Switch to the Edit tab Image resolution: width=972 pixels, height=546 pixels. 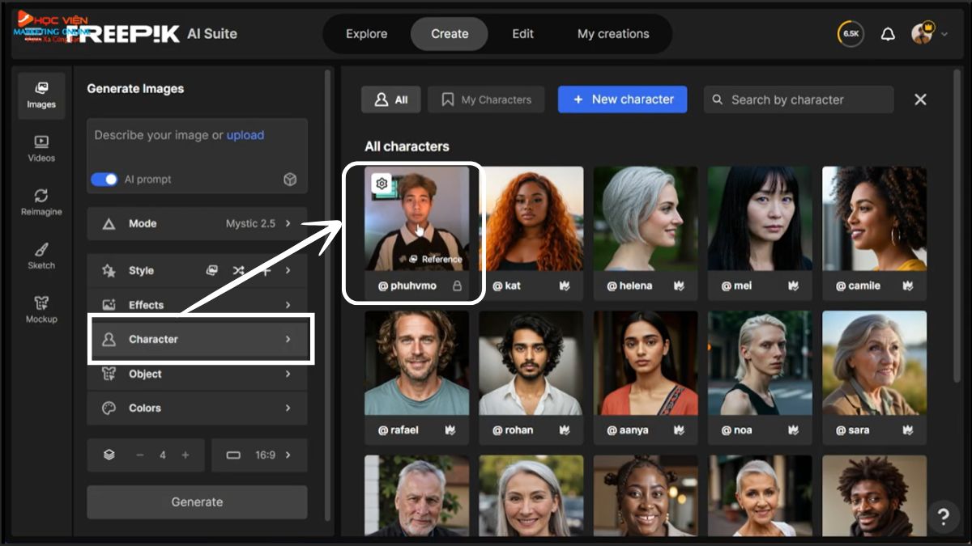tap(523, 34)
